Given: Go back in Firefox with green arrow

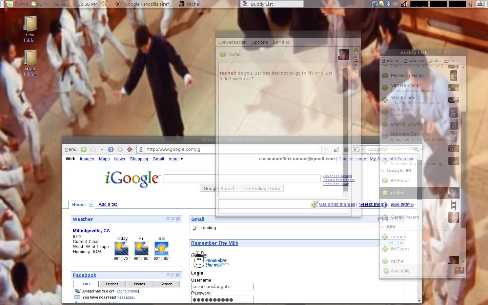Looking at the screenshot, I should [x=84, y=149].
